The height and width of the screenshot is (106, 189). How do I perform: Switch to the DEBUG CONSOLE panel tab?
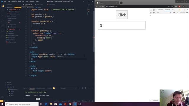pyautogui.click(x=41, y=88)
